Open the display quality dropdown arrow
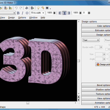Screen dimensions: 110x110 click(x=50, y=9)
